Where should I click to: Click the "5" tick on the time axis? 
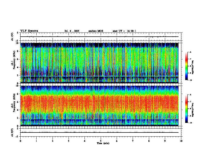(x=101, y=141)
